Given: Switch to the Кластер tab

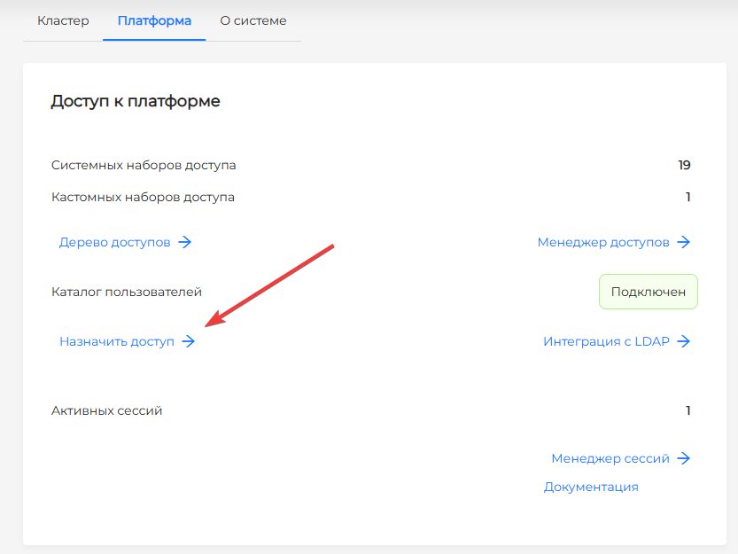Looking at the screenshot, I should (x=61, y=20).
